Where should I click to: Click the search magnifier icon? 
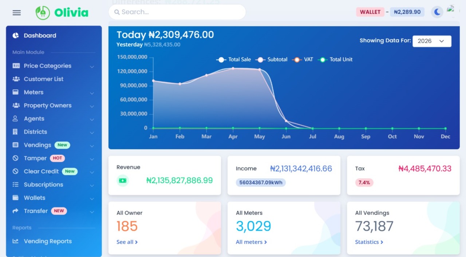(x=117, y=12)
